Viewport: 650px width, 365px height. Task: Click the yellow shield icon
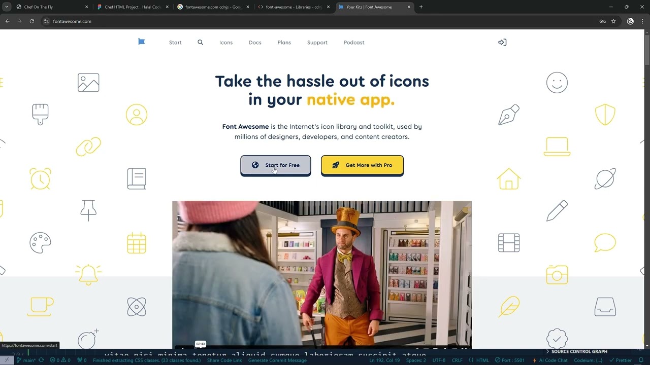(x=605, y=115)
